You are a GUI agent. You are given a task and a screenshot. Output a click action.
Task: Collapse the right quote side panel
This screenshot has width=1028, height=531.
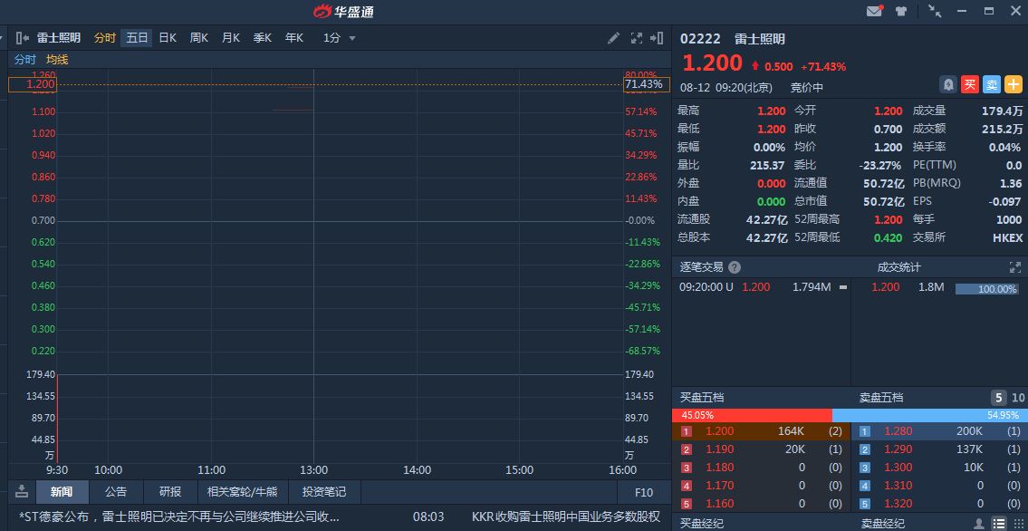(658, 38)
